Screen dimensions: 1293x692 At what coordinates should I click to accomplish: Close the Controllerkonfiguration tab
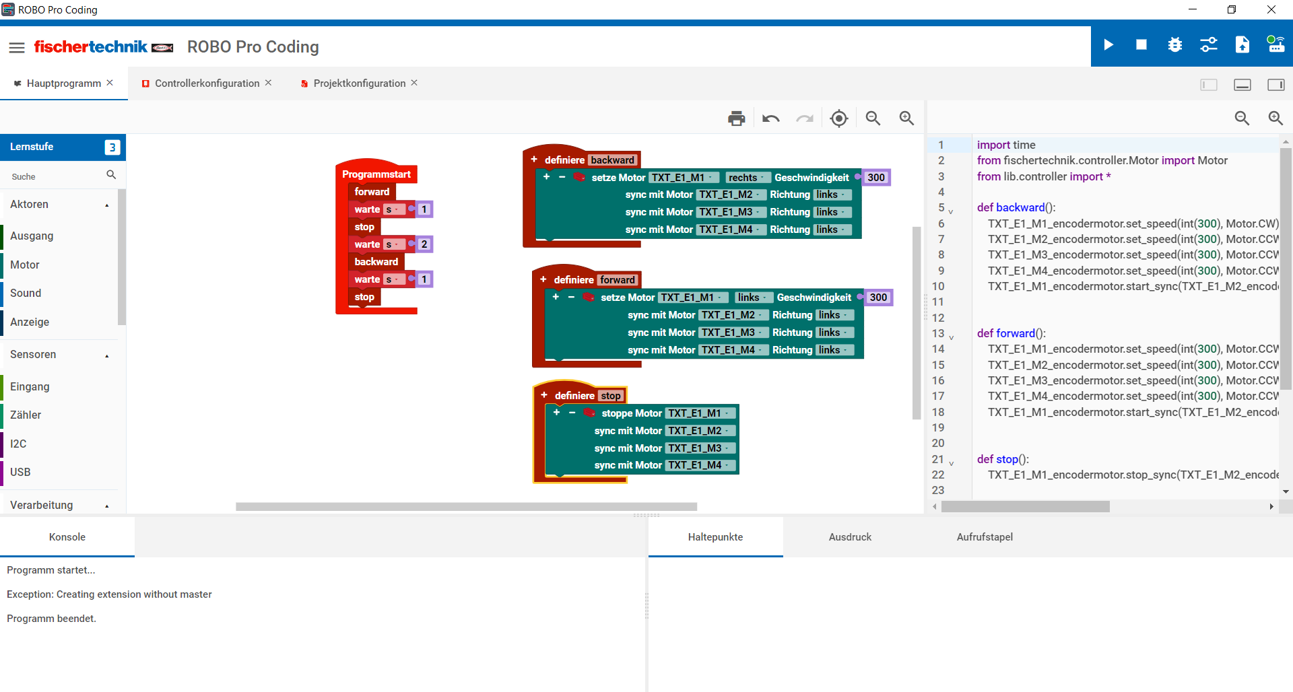click(268, 83)
